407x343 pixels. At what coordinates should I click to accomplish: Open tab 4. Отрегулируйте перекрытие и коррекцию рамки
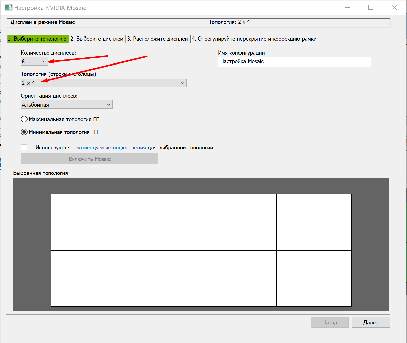(x=255, y=39)
